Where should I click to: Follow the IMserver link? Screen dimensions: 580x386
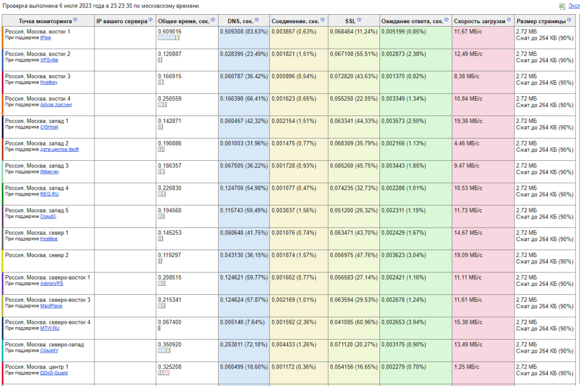tap(49, 172)
